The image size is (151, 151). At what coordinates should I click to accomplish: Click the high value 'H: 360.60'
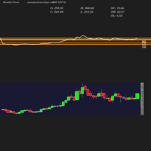(87, 8)
